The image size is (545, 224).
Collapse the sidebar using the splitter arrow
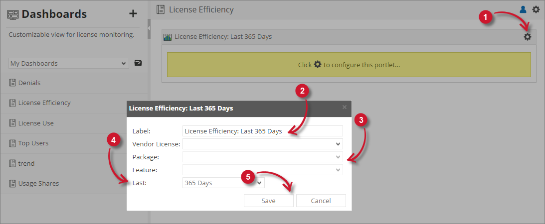tap(149, 28)
